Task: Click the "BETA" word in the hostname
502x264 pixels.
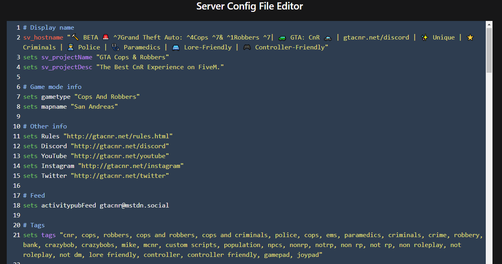Action: pyautogui.click(x=91, y=38)
